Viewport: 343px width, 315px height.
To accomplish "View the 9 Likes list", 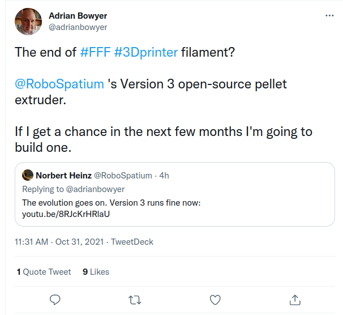I will [96, 272].
